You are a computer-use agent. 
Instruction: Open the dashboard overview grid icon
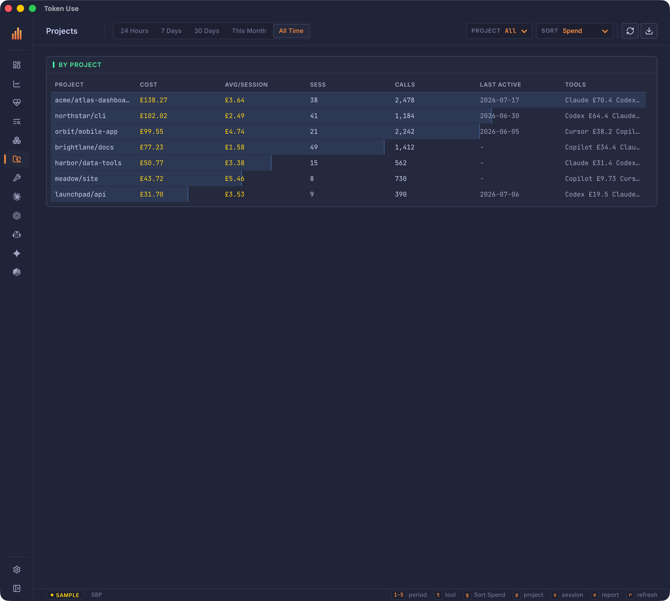click(16, 65)
